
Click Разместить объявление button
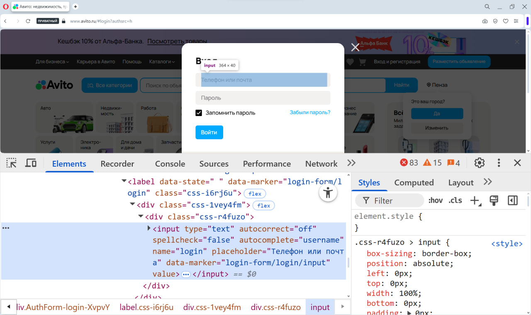point(459,62)
